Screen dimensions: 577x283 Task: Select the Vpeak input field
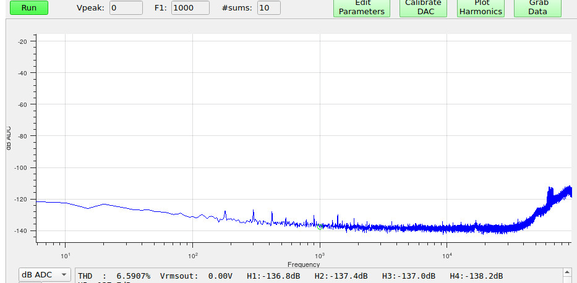tap(126, 7)
